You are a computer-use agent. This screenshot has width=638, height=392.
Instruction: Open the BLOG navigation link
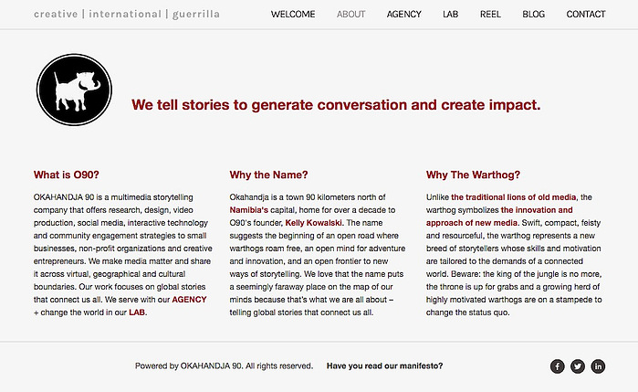click(x=533, y=15)
